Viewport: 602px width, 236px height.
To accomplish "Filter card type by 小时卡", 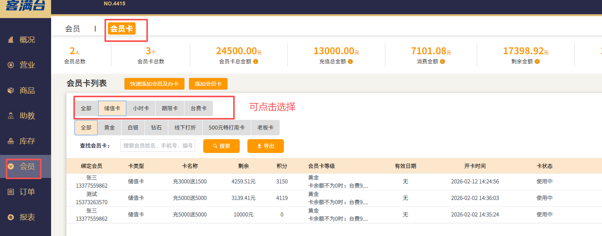I will [141, 108].
